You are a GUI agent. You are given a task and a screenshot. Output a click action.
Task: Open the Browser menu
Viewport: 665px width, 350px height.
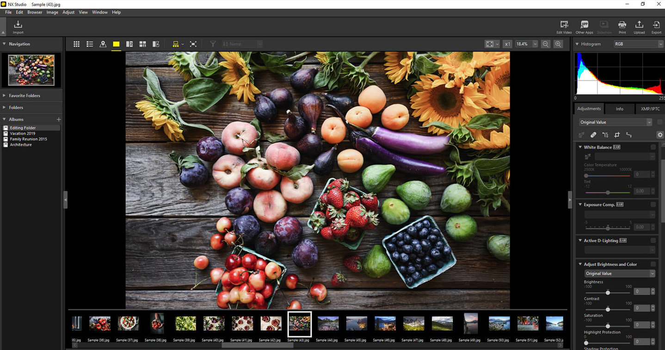[35, 12]
